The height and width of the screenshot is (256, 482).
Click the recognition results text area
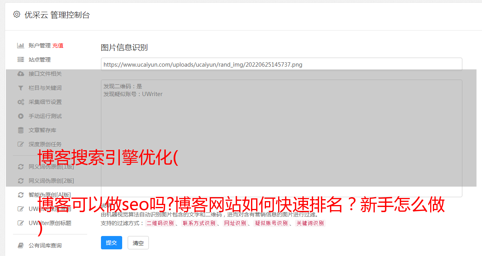[281, 138]
